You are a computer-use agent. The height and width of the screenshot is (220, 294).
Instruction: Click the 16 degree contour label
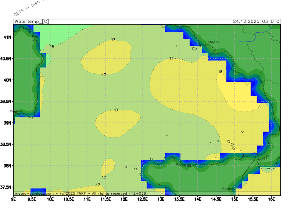(52, 46)
